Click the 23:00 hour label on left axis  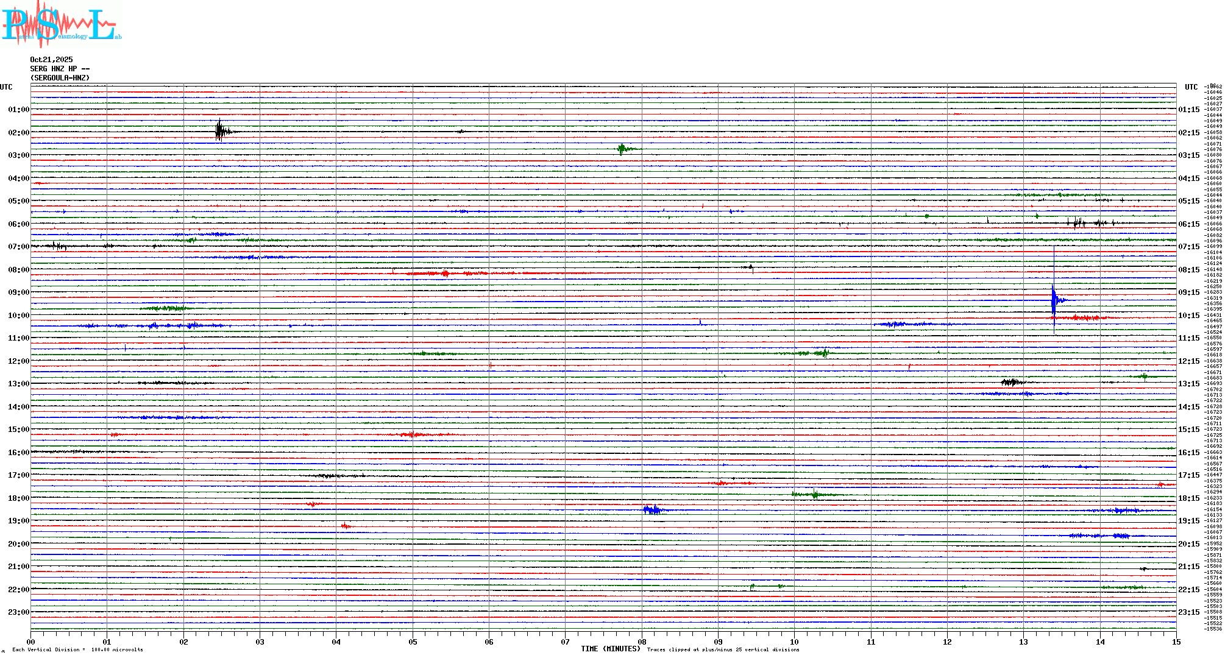pos(18,612)
